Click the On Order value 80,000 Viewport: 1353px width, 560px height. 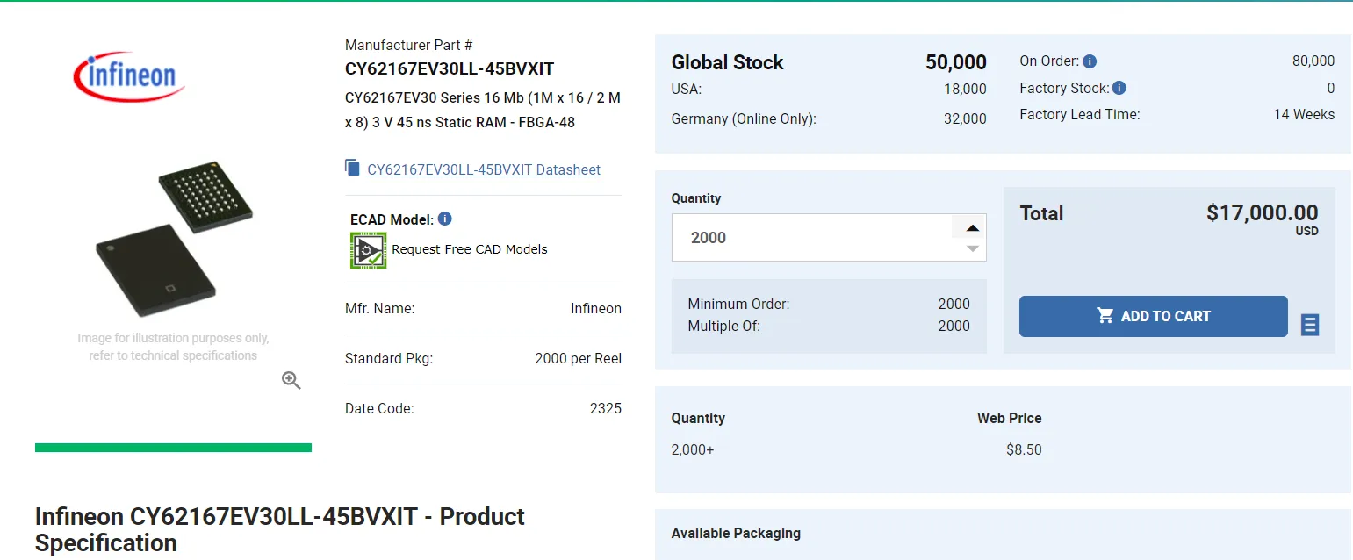click(1313, 61)
